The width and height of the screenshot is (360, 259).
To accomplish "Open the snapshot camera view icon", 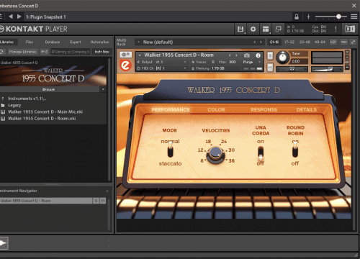I will (x=247, y=55).
